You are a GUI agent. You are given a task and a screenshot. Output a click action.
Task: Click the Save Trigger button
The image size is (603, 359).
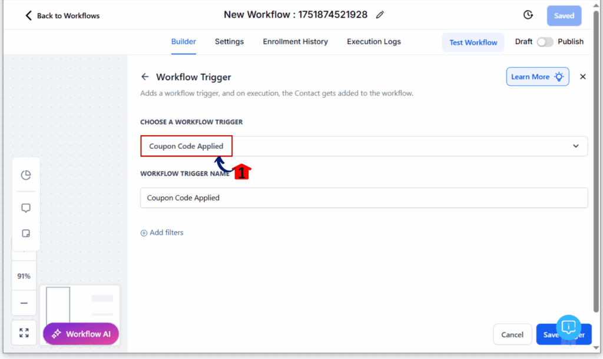[564, 334]
